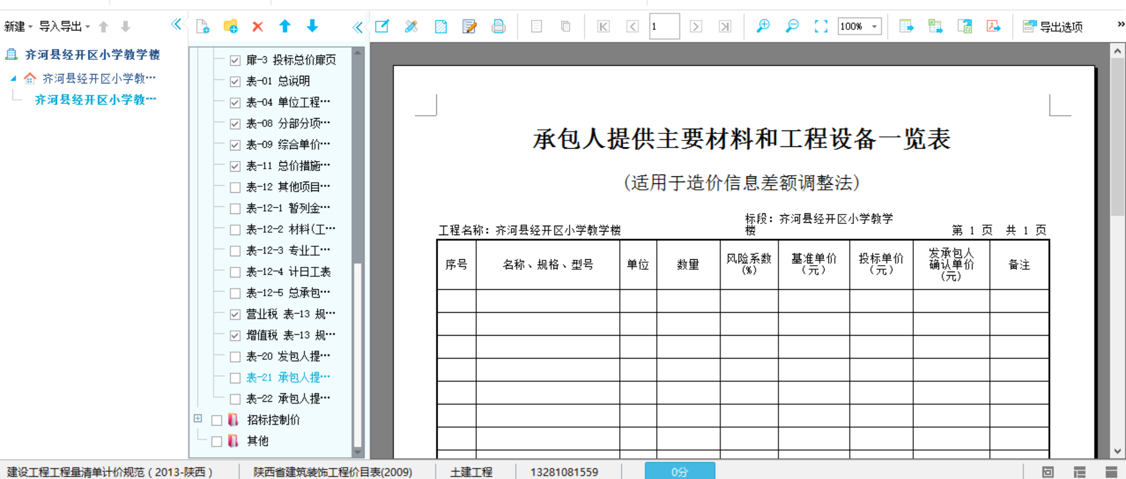Click the single page view icon
Image resolution: width=1126 pixels, height=479 pixels.
[536, 26]
